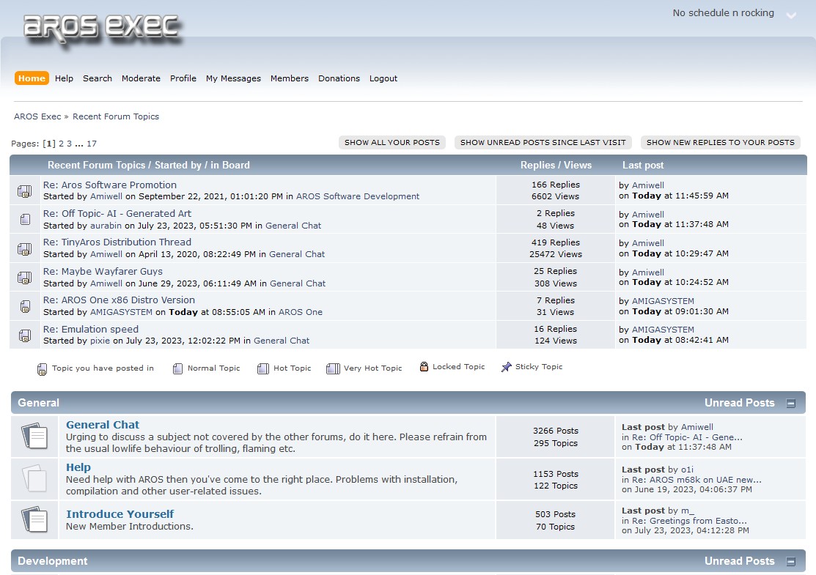816x575 pixels.
Task: Click topic icon beside Emulation speed
Action: click(x=24, y=335)
